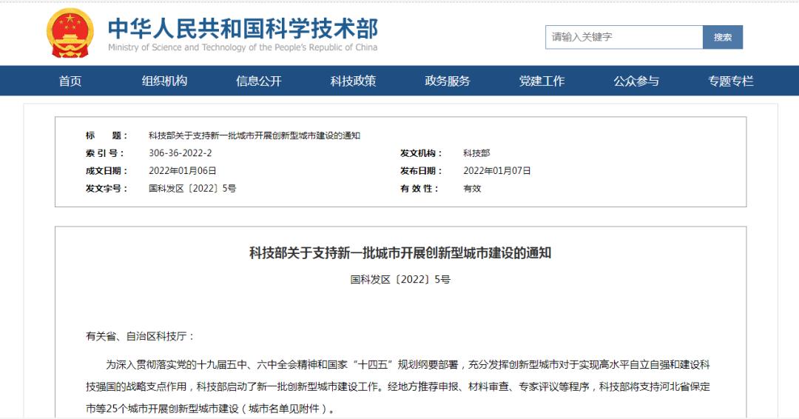Open the 信息公开 nav item
799x419 pixels.
pos(259,81)
